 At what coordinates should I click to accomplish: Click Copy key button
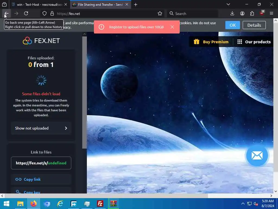pyautogui.click(x=41, y=191)
